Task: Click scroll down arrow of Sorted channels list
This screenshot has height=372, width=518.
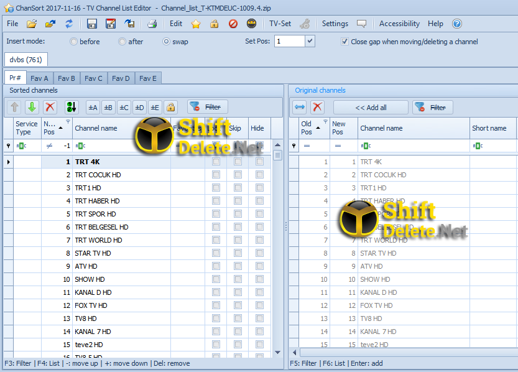Action: coord(277,353)
